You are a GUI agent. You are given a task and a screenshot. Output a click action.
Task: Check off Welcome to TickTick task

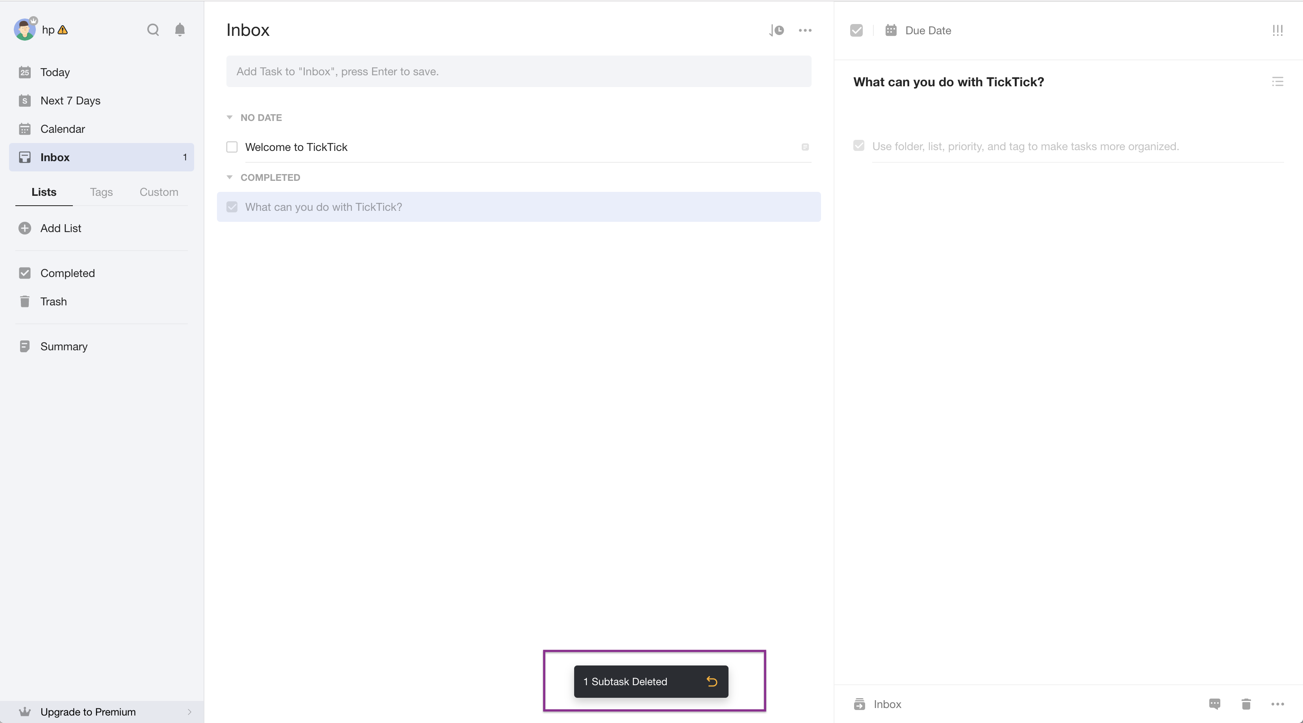click(232, 147)
